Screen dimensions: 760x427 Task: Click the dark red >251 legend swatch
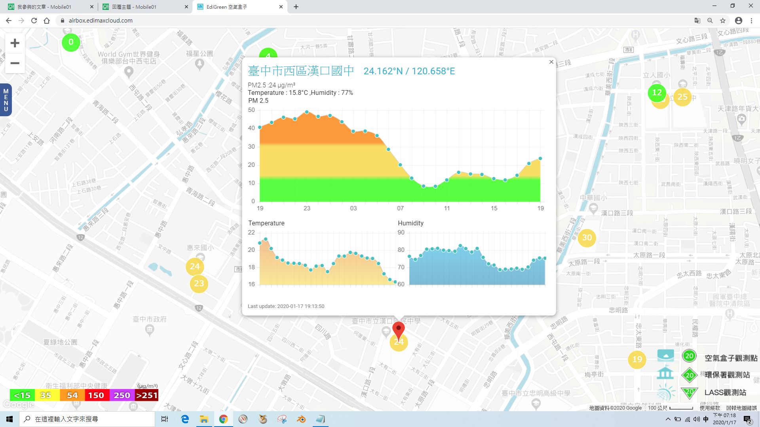[146, 395]
